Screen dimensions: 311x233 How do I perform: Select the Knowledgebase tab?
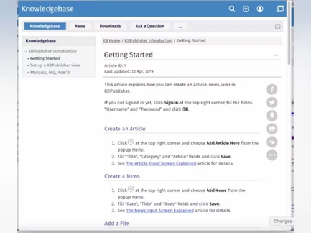tap(45, 26)
